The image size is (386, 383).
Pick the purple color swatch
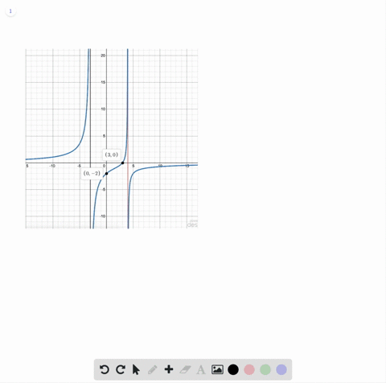coord(281,369)
